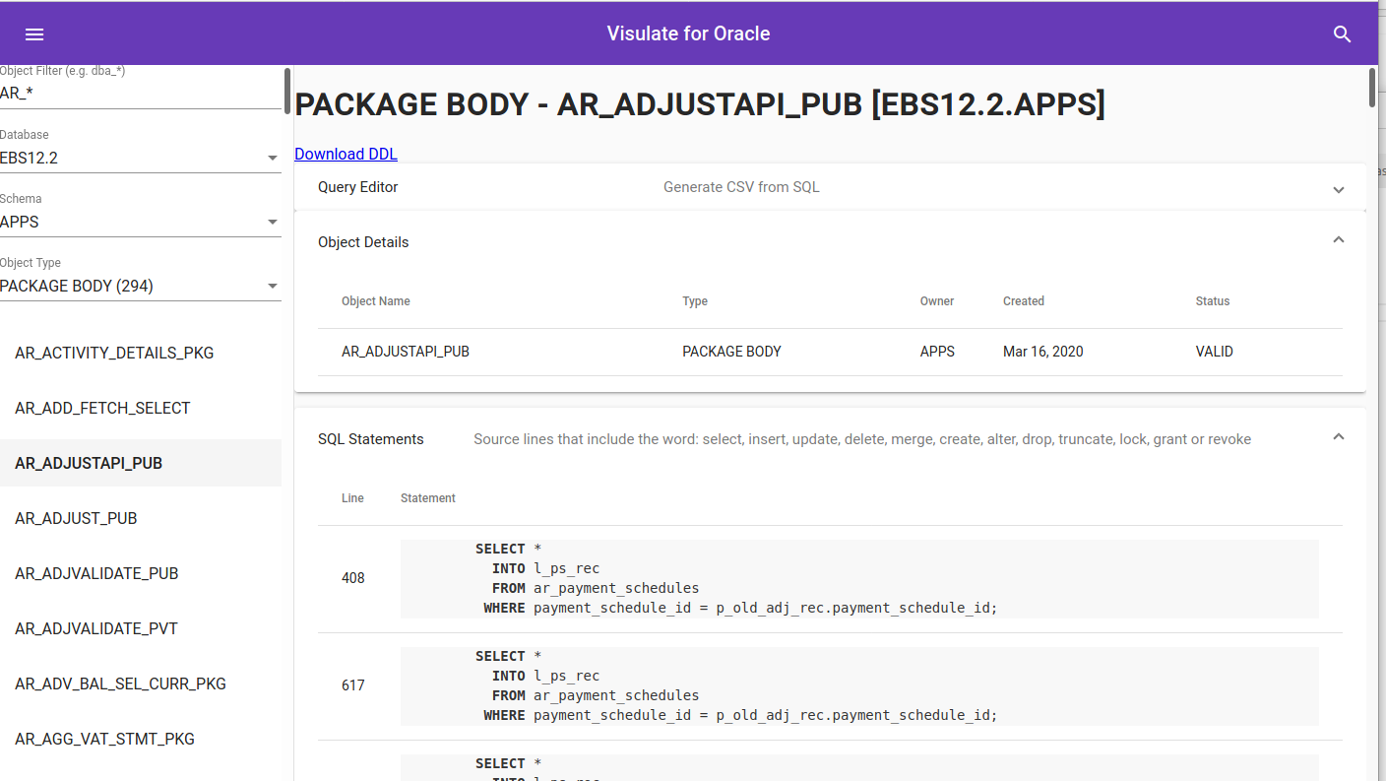Click the Owner column header
The width and height of the screenshot is (1386, 781).
(937, 301)
